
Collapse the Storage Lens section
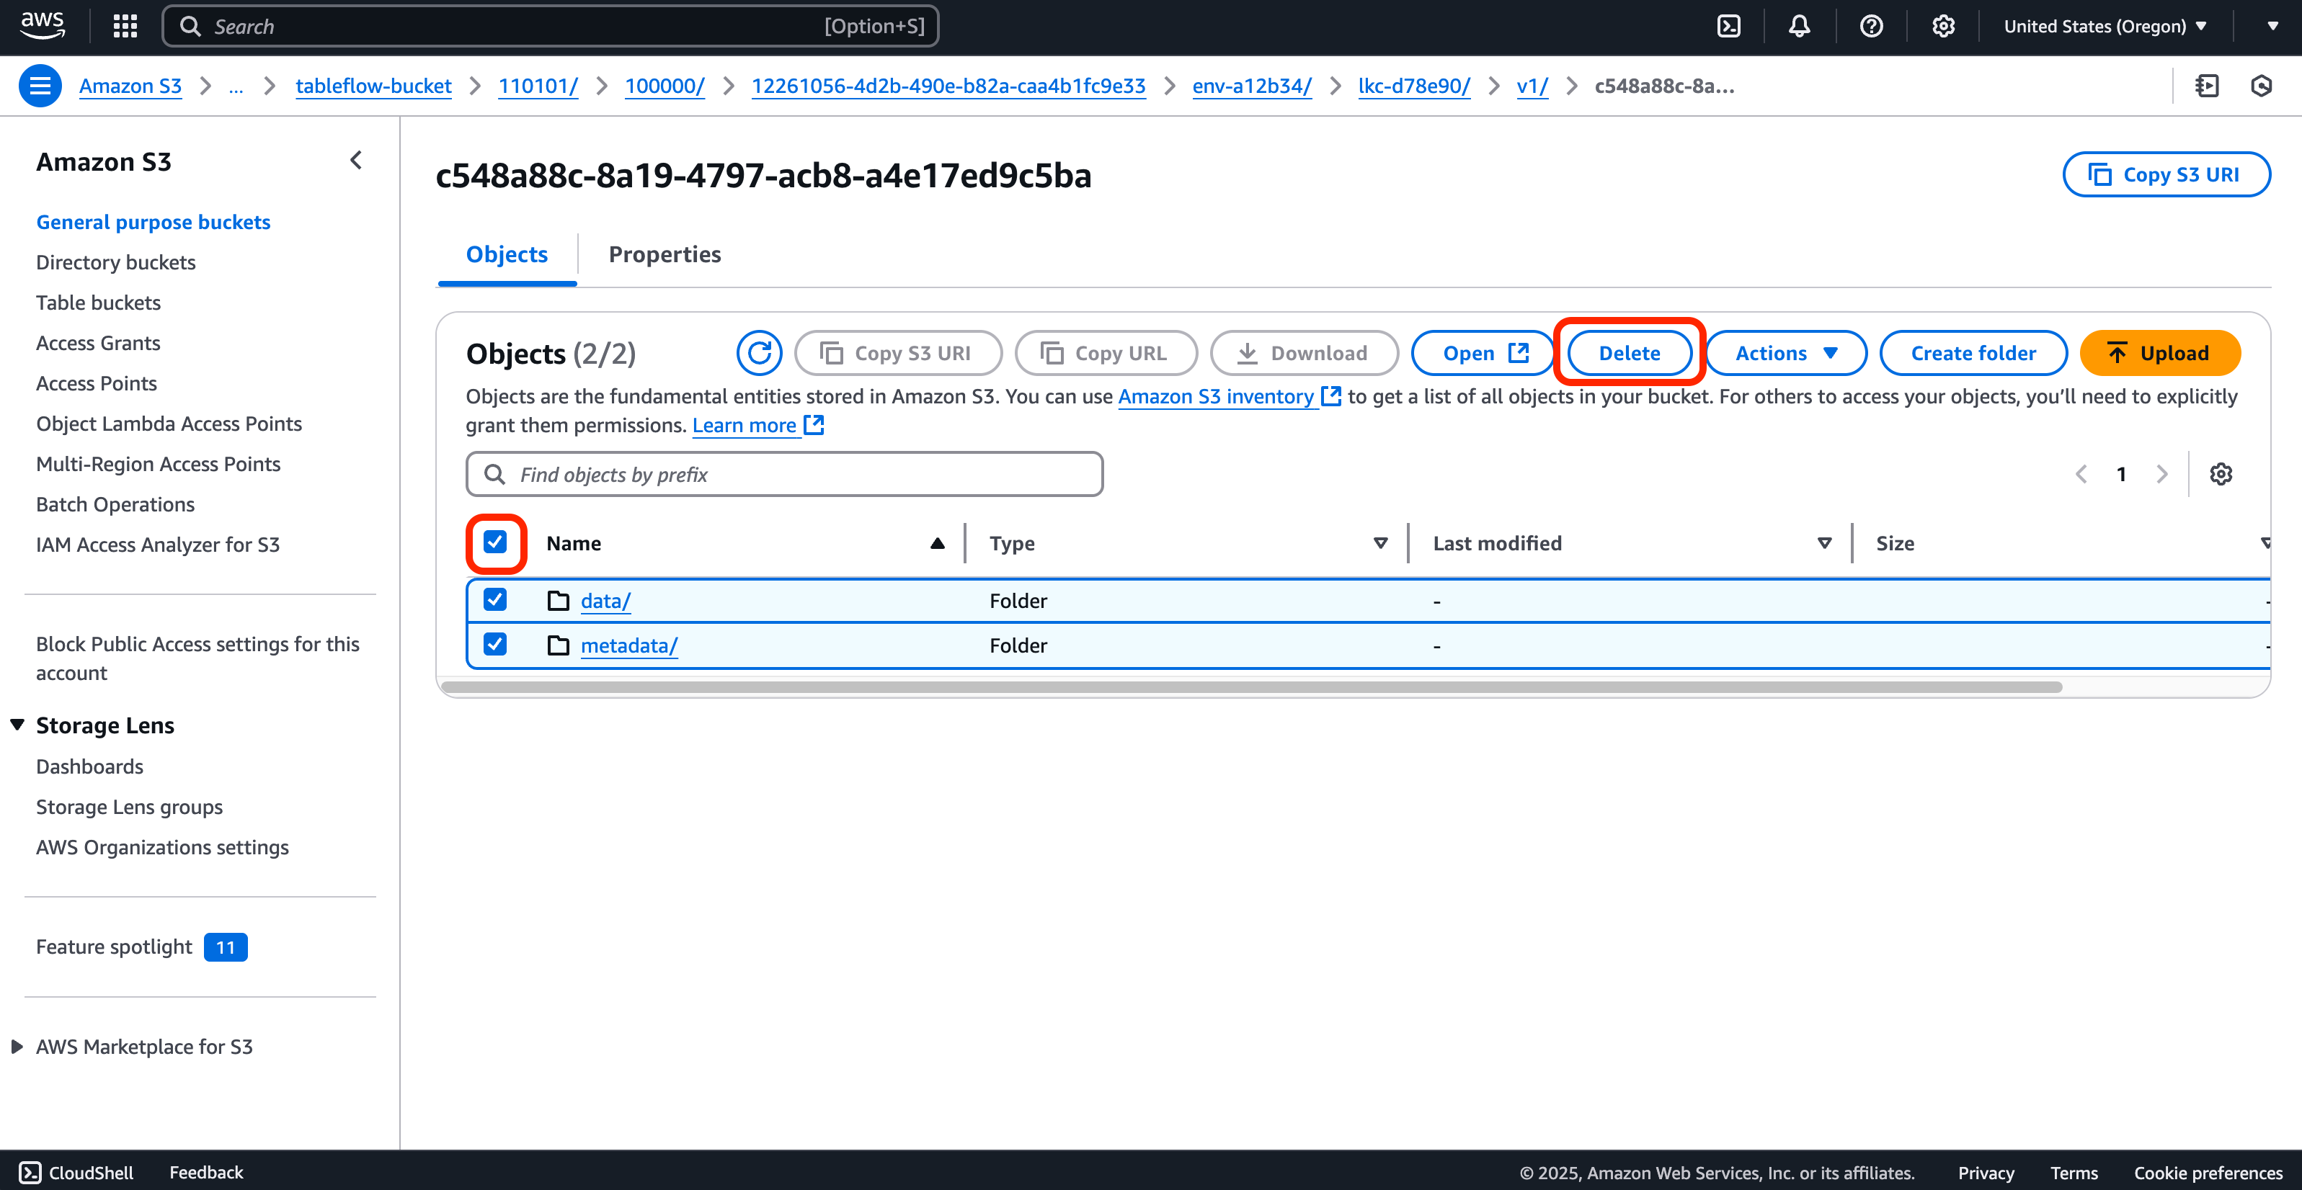click(17, 725)
